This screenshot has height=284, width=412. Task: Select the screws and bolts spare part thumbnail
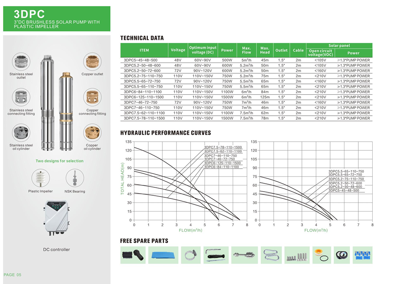[x=297, y=255]
